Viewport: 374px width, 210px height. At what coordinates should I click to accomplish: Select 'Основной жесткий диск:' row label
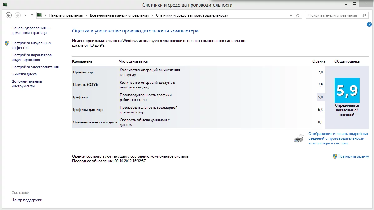[x=96, y=122]
